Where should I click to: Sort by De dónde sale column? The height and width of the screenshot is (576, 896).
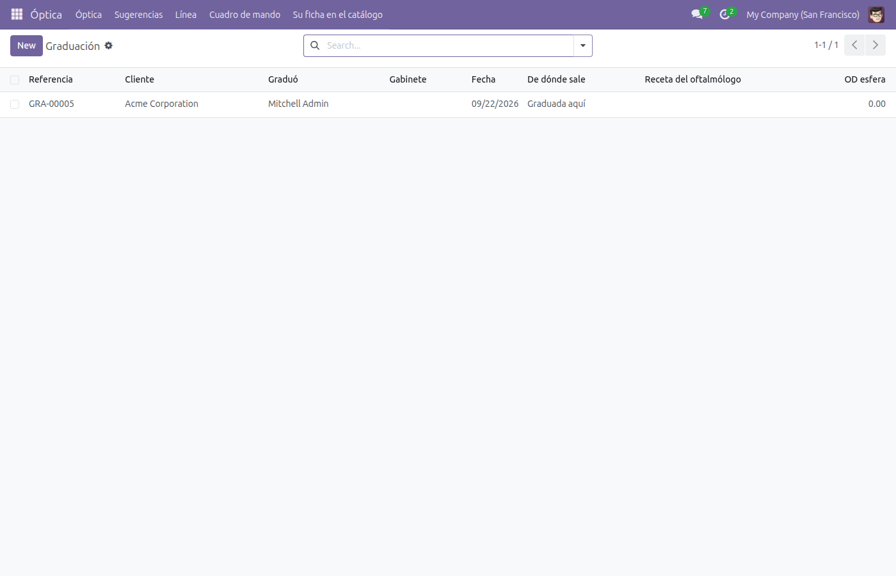point(556,79)
